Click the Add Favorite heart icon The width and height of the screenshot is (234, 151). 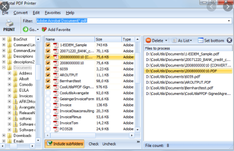click(x=44, y=29)
